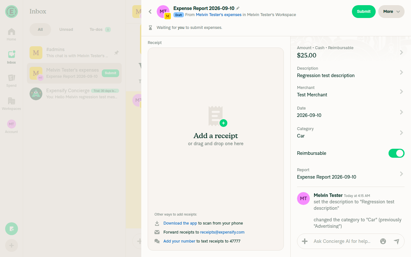
Task: Open the #admins chat row
Action: point(74,53)
